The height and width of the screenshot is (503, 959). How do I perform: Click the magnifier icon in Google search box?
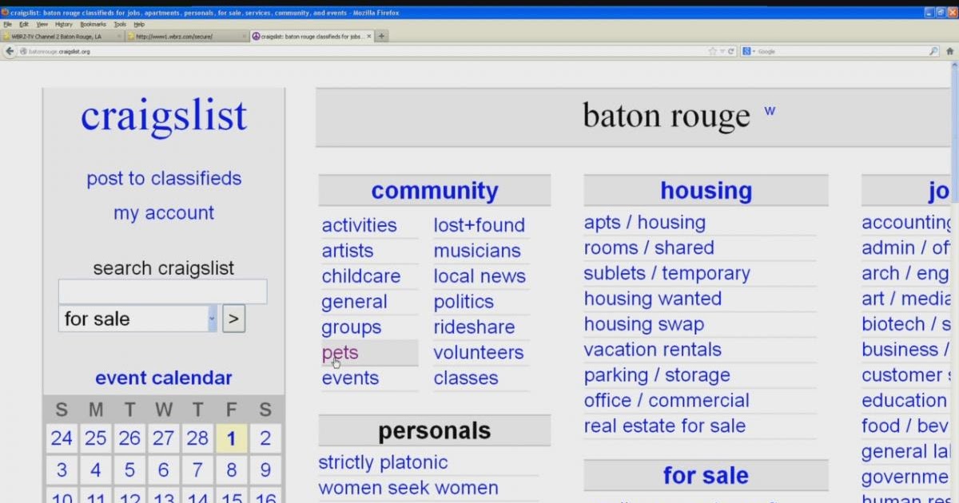coord(933,51)
